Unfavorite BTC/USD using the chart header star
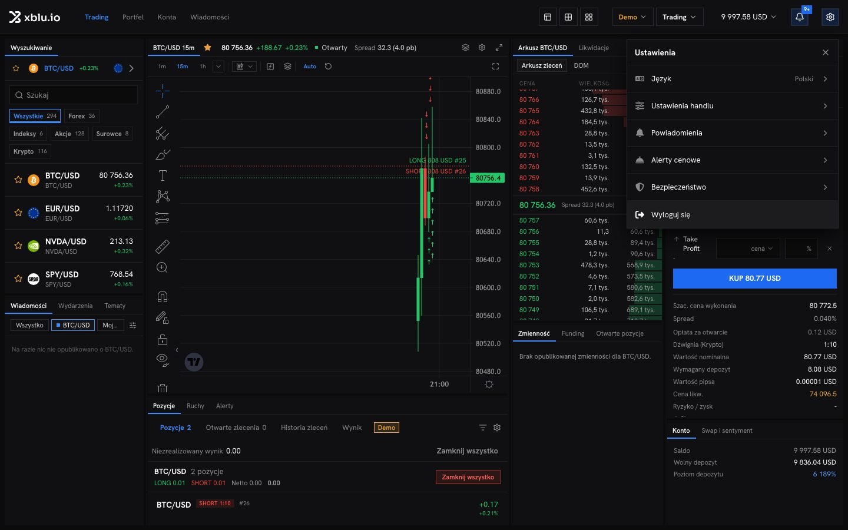 click(x=207, y=48)
